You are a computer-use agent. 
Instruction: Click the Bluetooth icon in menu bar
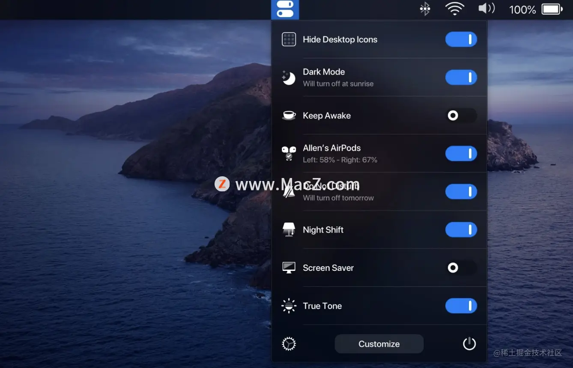click(x=425, y=9)
